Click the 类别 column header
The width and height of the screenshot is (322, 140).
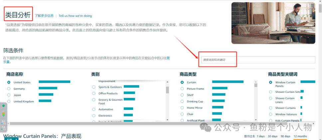pos(95,74)
